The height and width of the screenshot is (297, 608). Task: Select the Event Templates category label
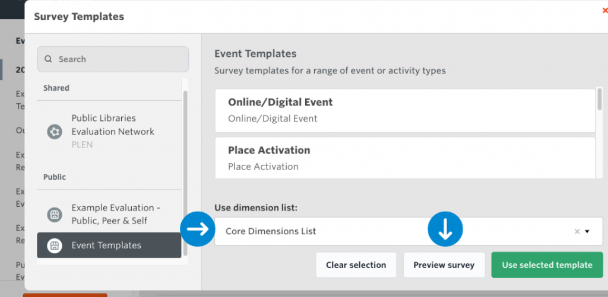[106, 245]
